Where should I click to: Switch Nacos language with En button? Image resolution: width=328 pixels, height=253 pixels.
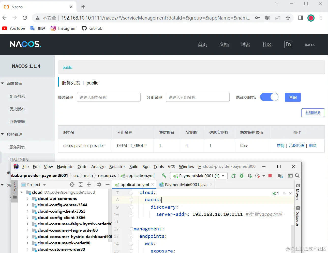click(288, 44)
